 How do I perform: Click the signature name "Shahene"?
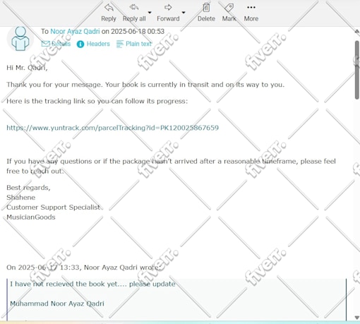[x=20, y=197]
